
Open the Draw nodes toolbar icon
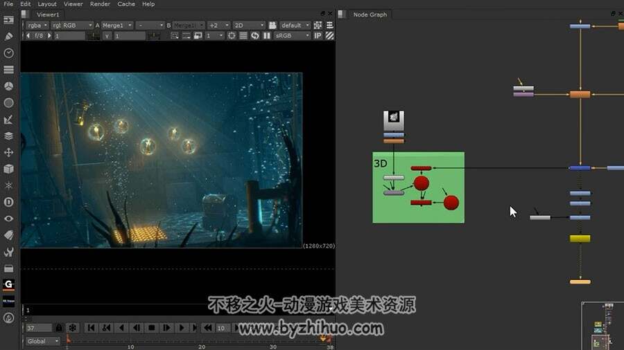click(x=8, y=37)
